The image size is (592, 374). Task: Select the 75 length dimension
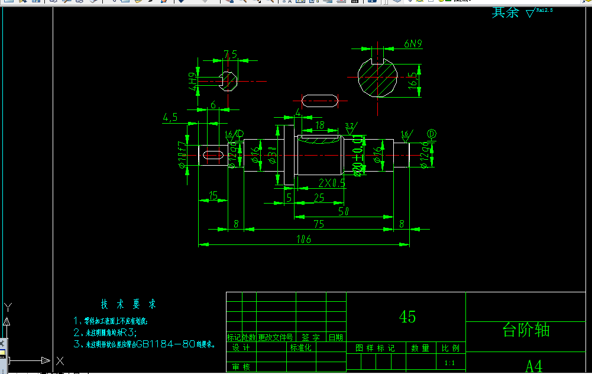click(319, 224)
